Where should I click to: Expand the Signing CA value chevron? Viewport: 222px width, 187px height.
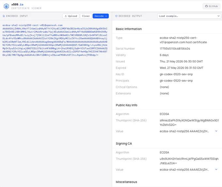pyautogui.click(x=216, y=169)
